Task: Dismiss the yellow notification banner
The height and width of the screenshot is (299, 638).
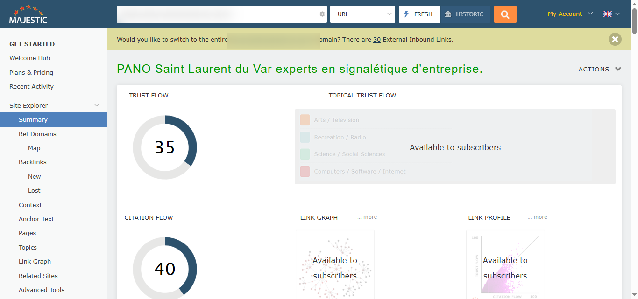Action: coord(615,39)
